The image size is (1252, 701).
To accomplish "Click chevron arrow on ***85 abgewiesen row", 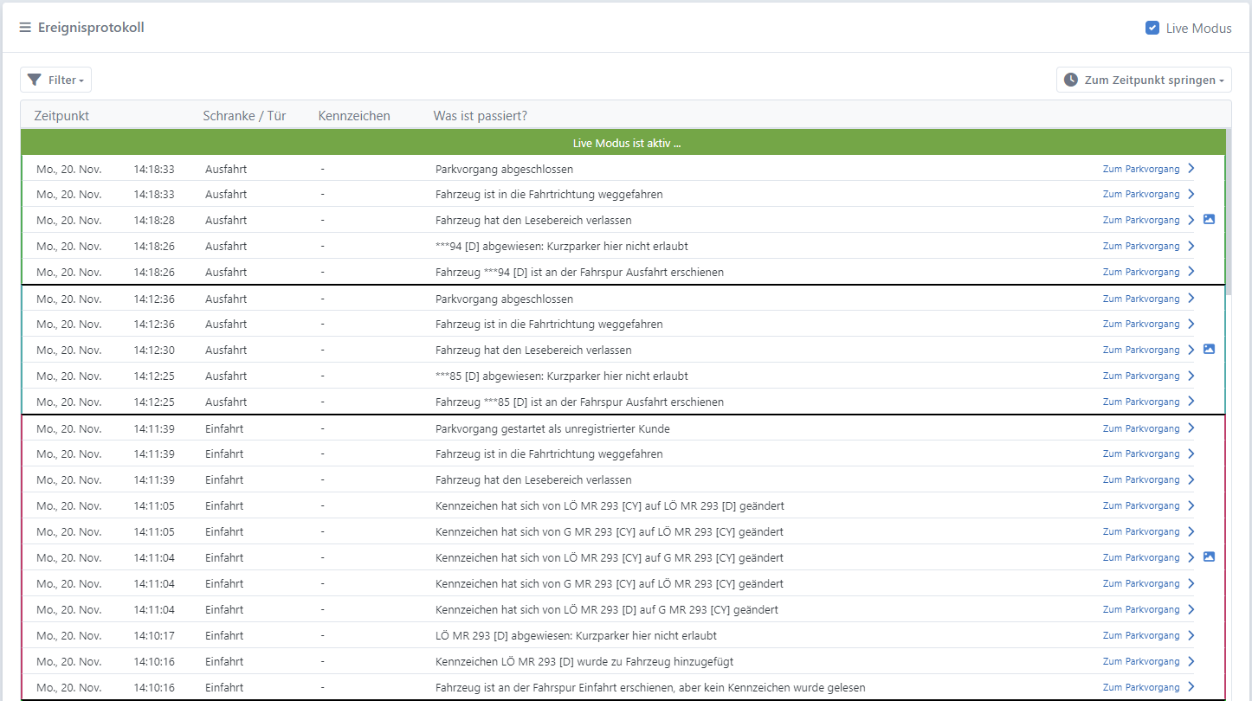I will [x=1191, y=376].
